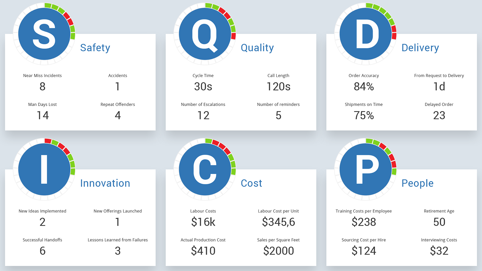
Task: Click the blue C Cost circle icon
Action: (205, 170)
